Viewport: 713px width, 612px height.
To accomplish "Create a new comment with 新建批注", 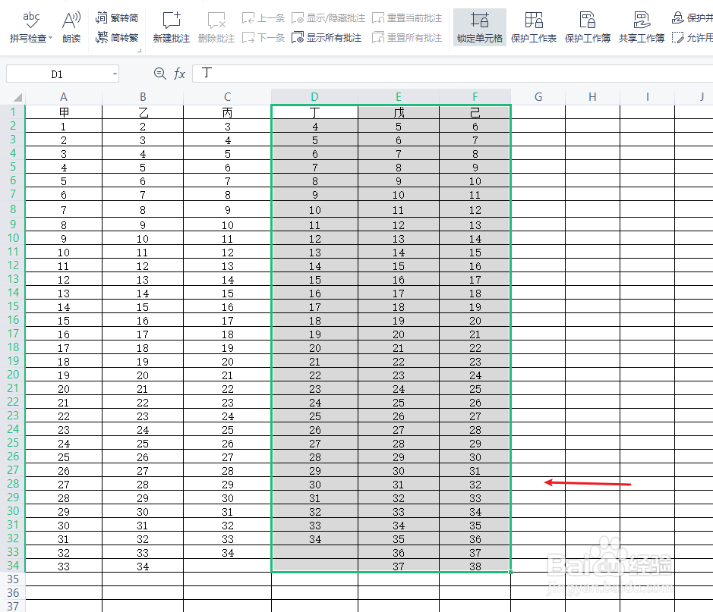I will 172,27.
